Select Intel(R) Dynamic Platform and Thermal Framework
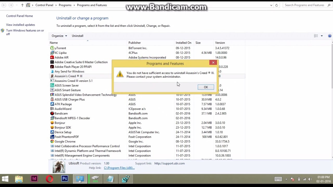The width and height of the screenshot is (333, 187). coord(147,151)
